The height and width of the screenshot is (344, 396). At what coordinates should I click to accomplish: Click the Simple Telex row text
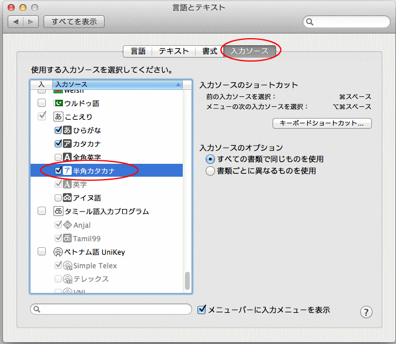95,266
